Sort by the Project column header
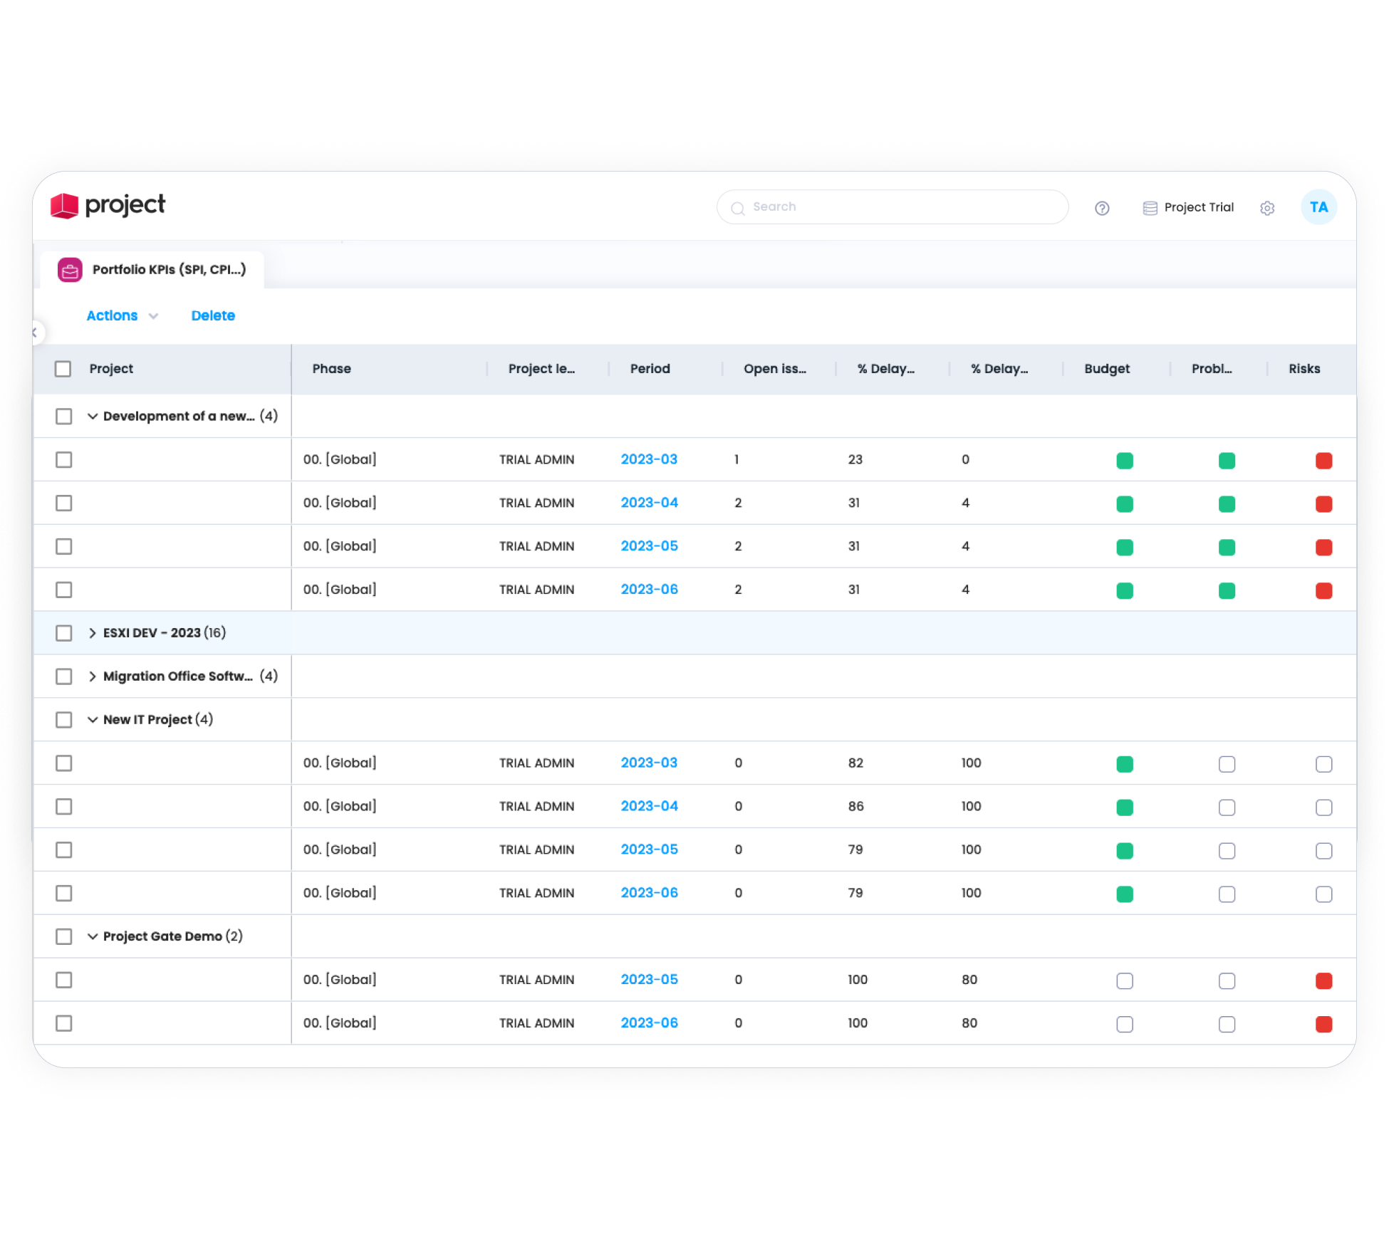Viewport: 1389px width, 1239px height. [x=111, y=369]
